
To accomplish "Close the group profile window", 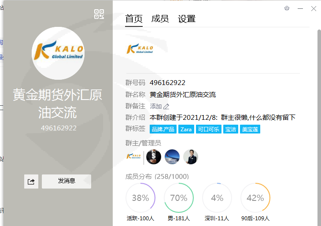I will [314, 8].
